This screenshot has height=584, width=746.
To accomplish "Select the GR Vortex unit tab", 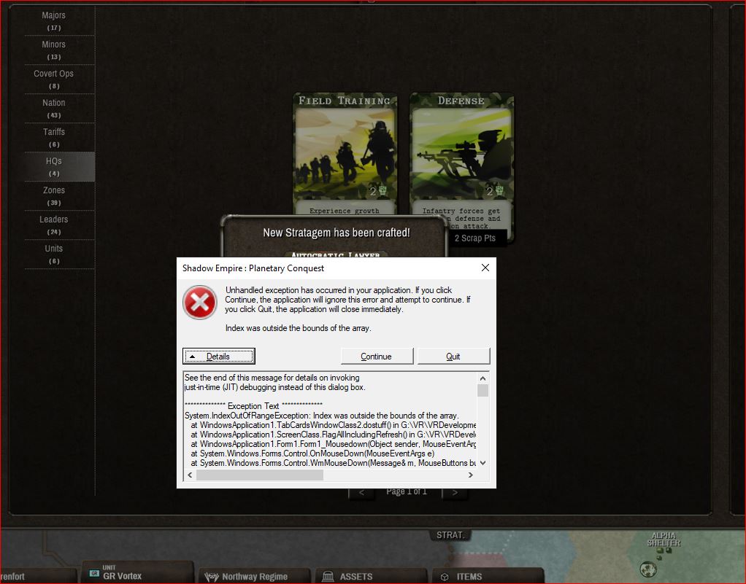I will click(x=137, y=573).
